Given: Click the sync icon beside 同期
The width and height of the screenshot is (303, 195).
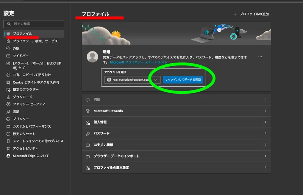Looking at the screenshot, I should tap(88, 100).
